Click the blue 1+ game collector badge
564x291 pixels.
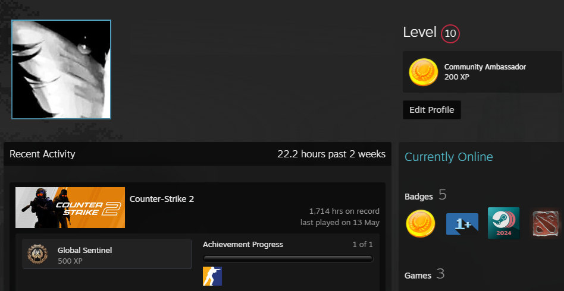(462, 224)
